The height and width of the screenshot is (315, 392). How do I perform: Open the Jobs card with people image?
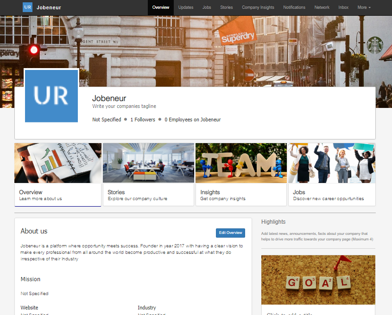click(x=332, y=175)
